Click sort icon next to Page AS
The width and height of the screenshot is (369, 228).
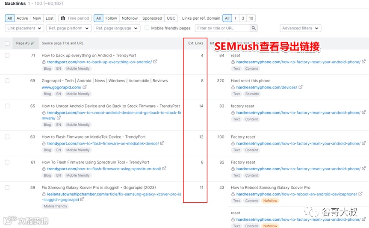pyautogui.click(x=33, y=43)
